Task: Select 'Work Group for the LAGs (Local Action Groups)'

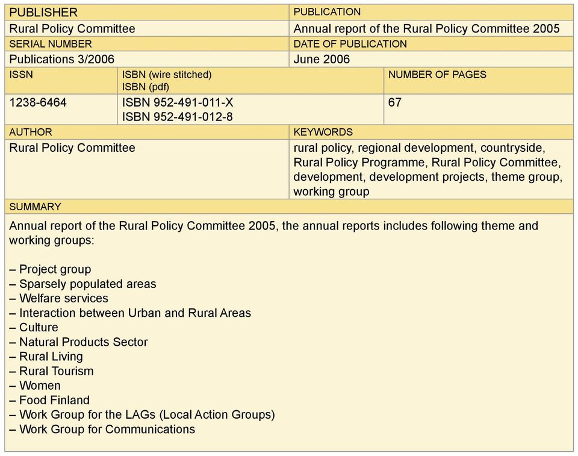Action: tap(142, 414)
